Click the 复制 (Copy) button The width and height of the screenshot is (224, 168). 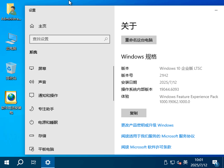(x=134, y=113)
